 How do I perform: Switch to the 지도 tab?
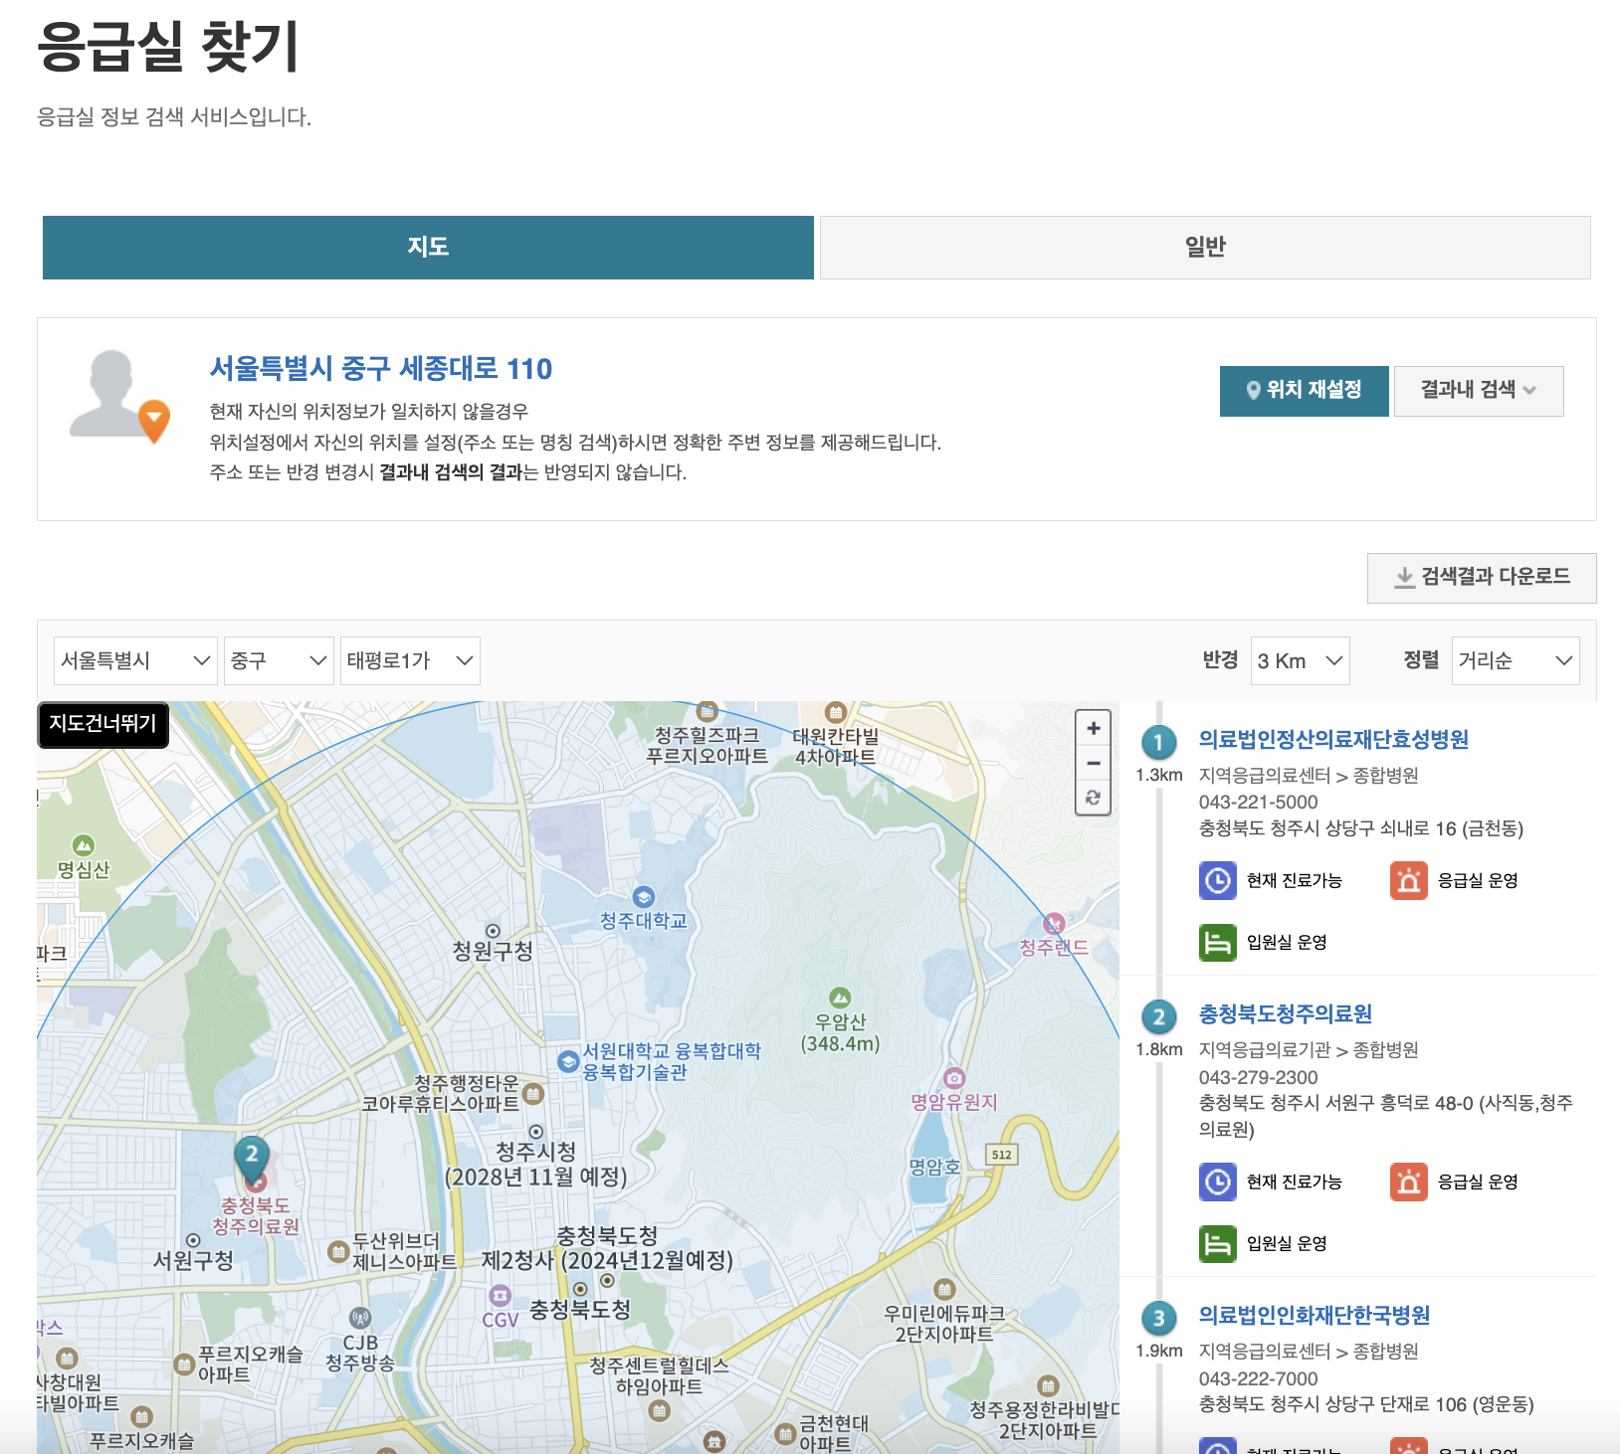pyautogui.click(x=428, y=248)
